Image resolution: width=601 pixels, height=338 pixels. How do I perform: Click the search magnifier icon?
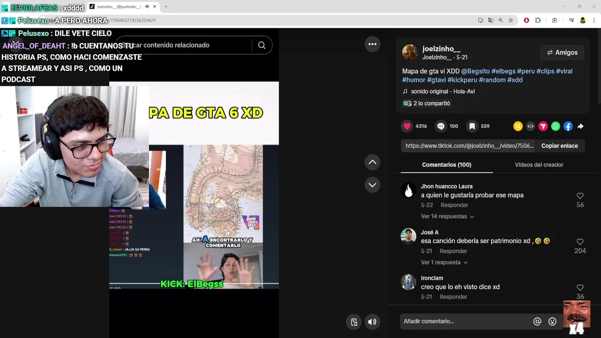tap(262, 45)
